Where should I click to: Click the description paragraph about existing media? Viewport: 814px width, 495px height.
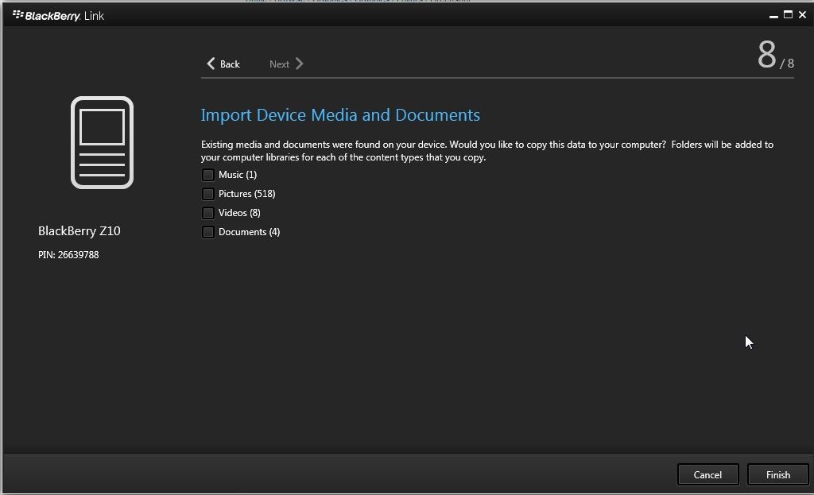[486, 151]
